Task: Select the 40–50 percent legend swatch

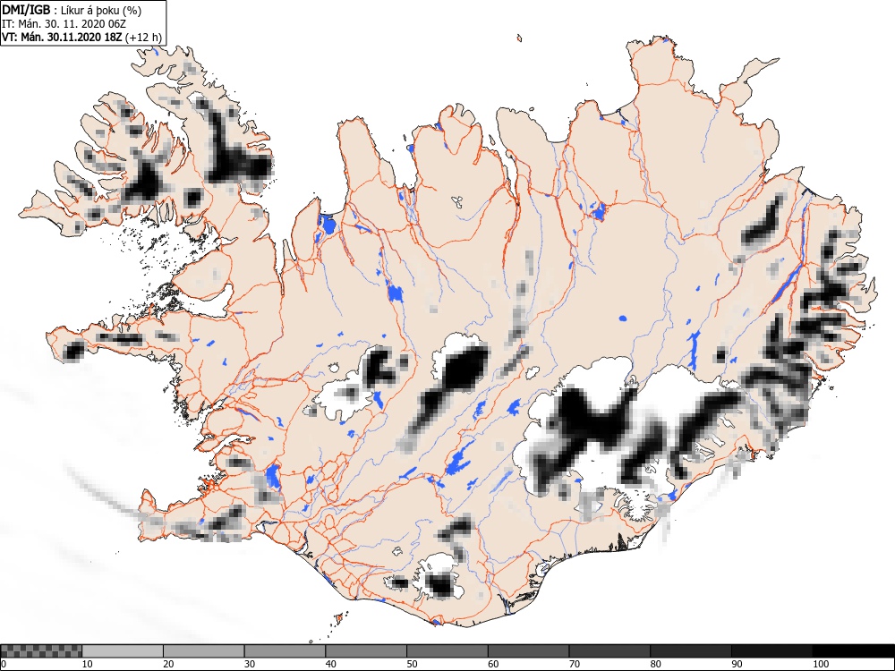Action: (x=366, y=651)
